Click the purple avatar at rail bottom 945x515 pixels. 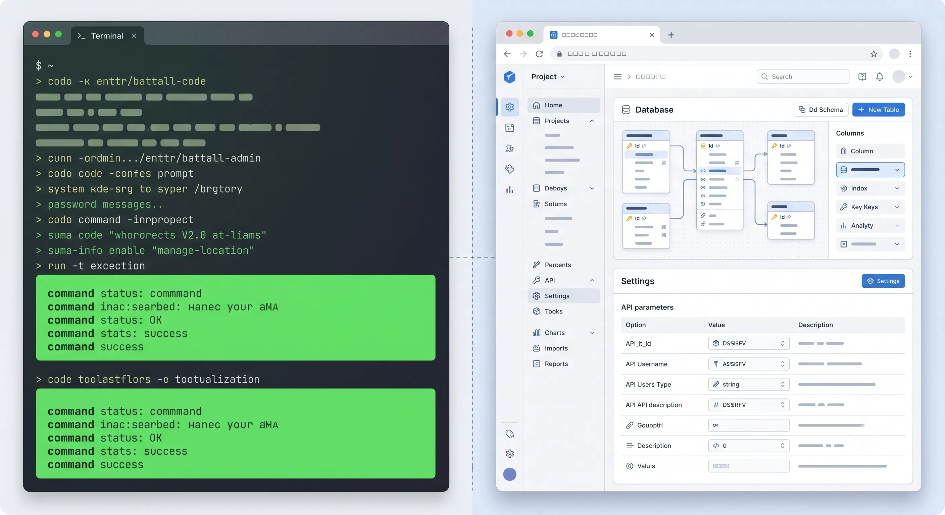pos(509,474)
